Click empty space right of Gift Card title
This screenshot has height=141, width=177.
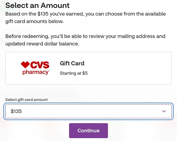(x=127, y=63)
